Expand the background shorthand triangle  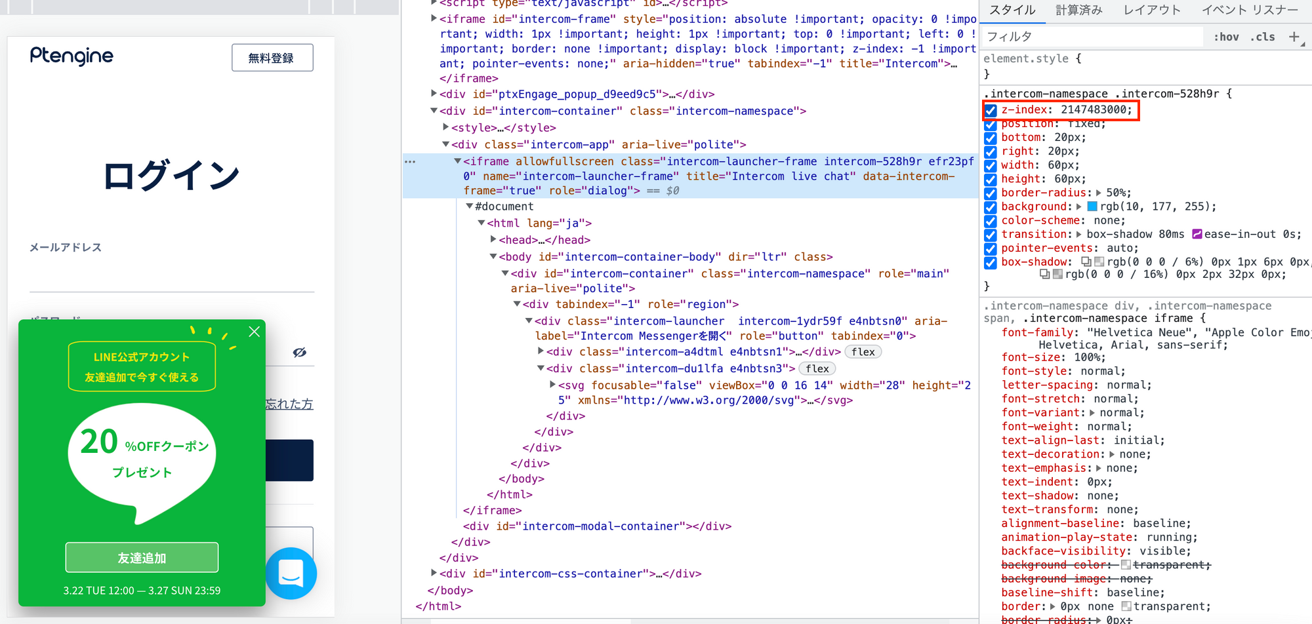pos(1079,206)
